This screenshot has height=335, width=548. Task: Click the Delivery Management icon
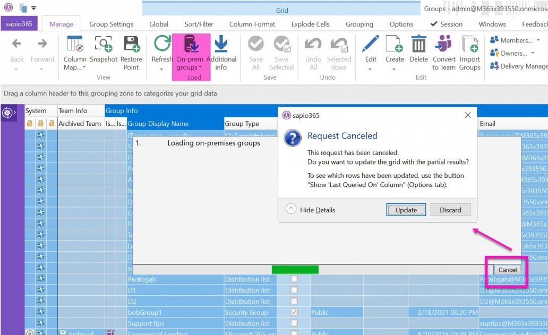[494, 66]
